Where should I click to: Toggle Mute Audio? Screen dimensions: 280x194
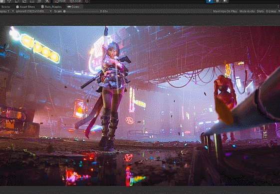pyautogui.click(x=247, y=11)
